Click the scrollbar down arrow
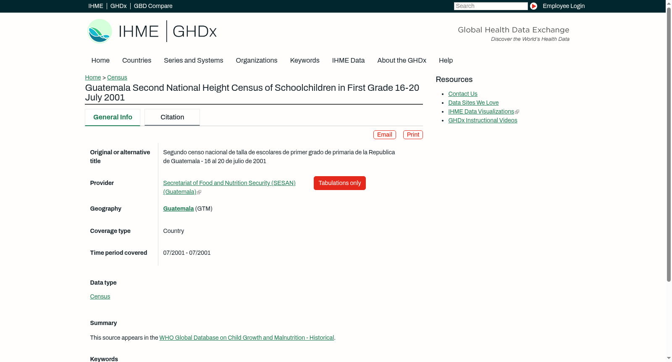Viewport: 672px width, 362px height. pos(669,359)
